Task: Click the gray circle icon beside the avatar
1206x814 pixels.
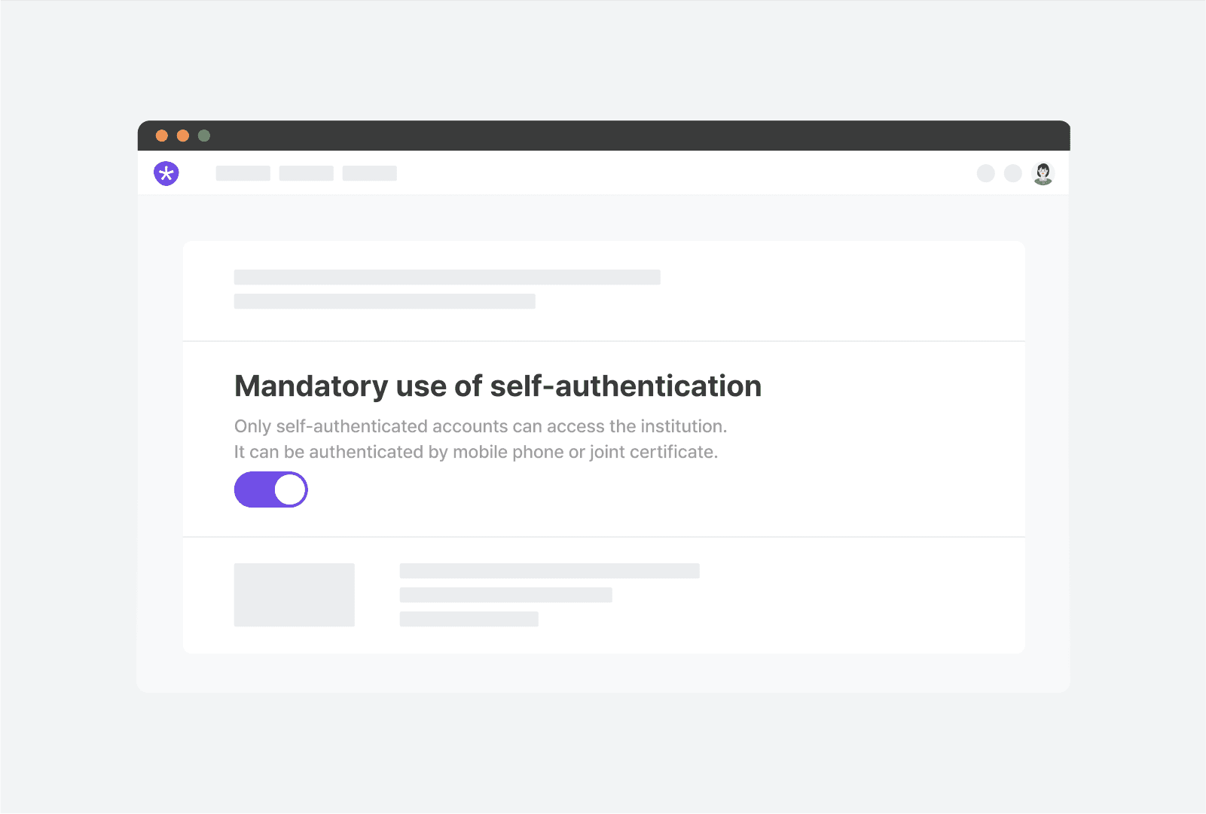Action: pos(1013,173)
